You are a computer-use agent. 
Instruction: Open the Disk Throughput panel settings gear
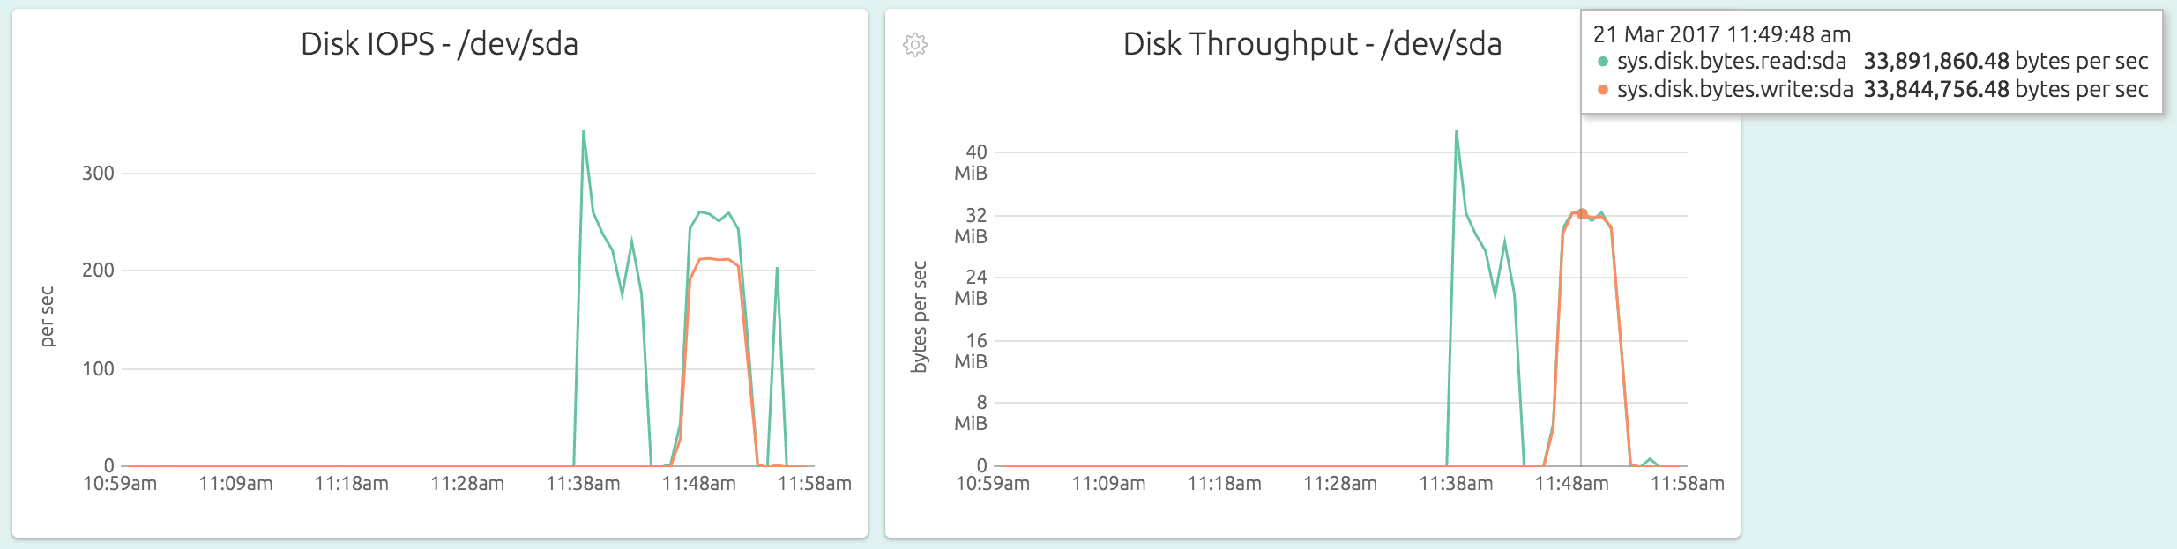[915, 45]
